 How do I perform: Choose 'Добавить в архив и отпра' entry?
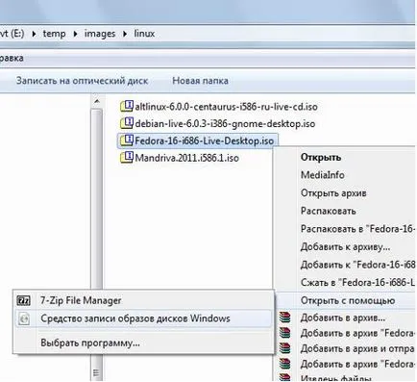(x=357, y=348)
